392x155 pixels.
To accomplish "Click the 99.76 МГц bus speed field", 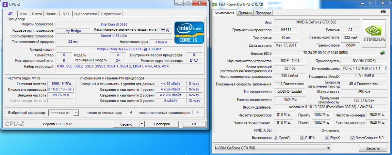I will [61, 95].
